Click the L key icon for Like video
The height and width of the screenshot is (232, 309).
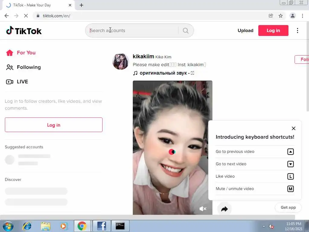tap(291, 176)
